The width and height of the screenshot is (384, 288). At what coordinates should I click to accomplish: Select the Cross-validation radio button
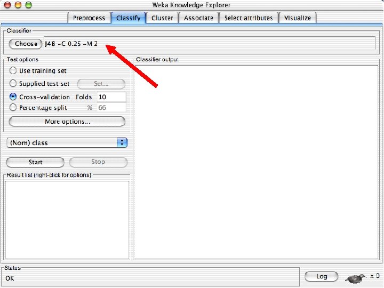pos(13,97)
